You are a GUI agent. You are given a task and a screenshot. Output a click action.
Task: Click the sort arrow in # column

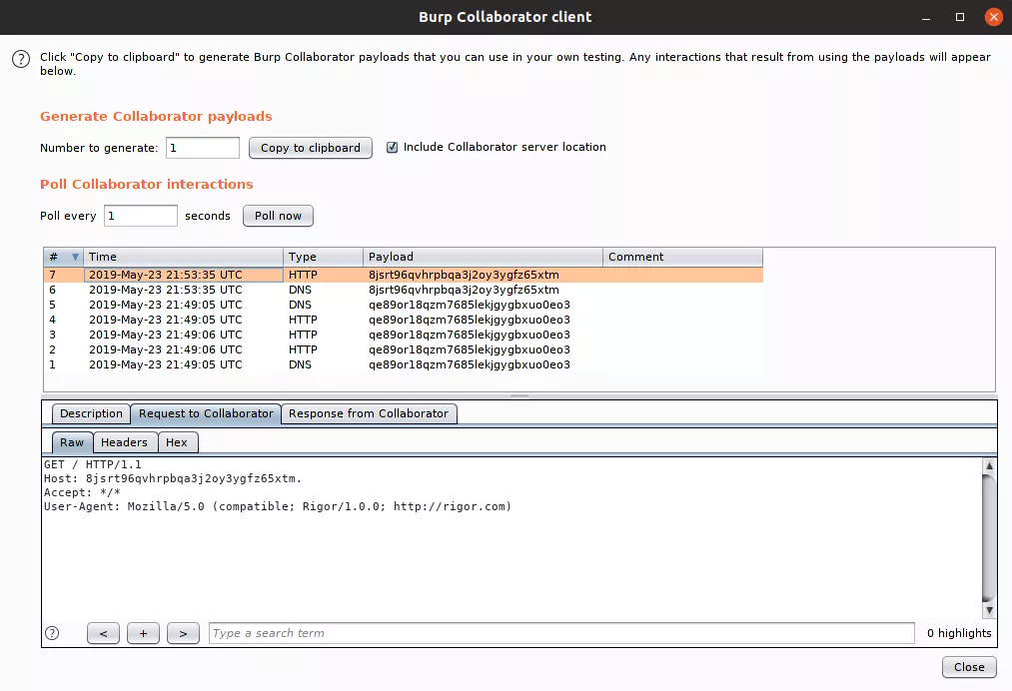coord(75,257)
